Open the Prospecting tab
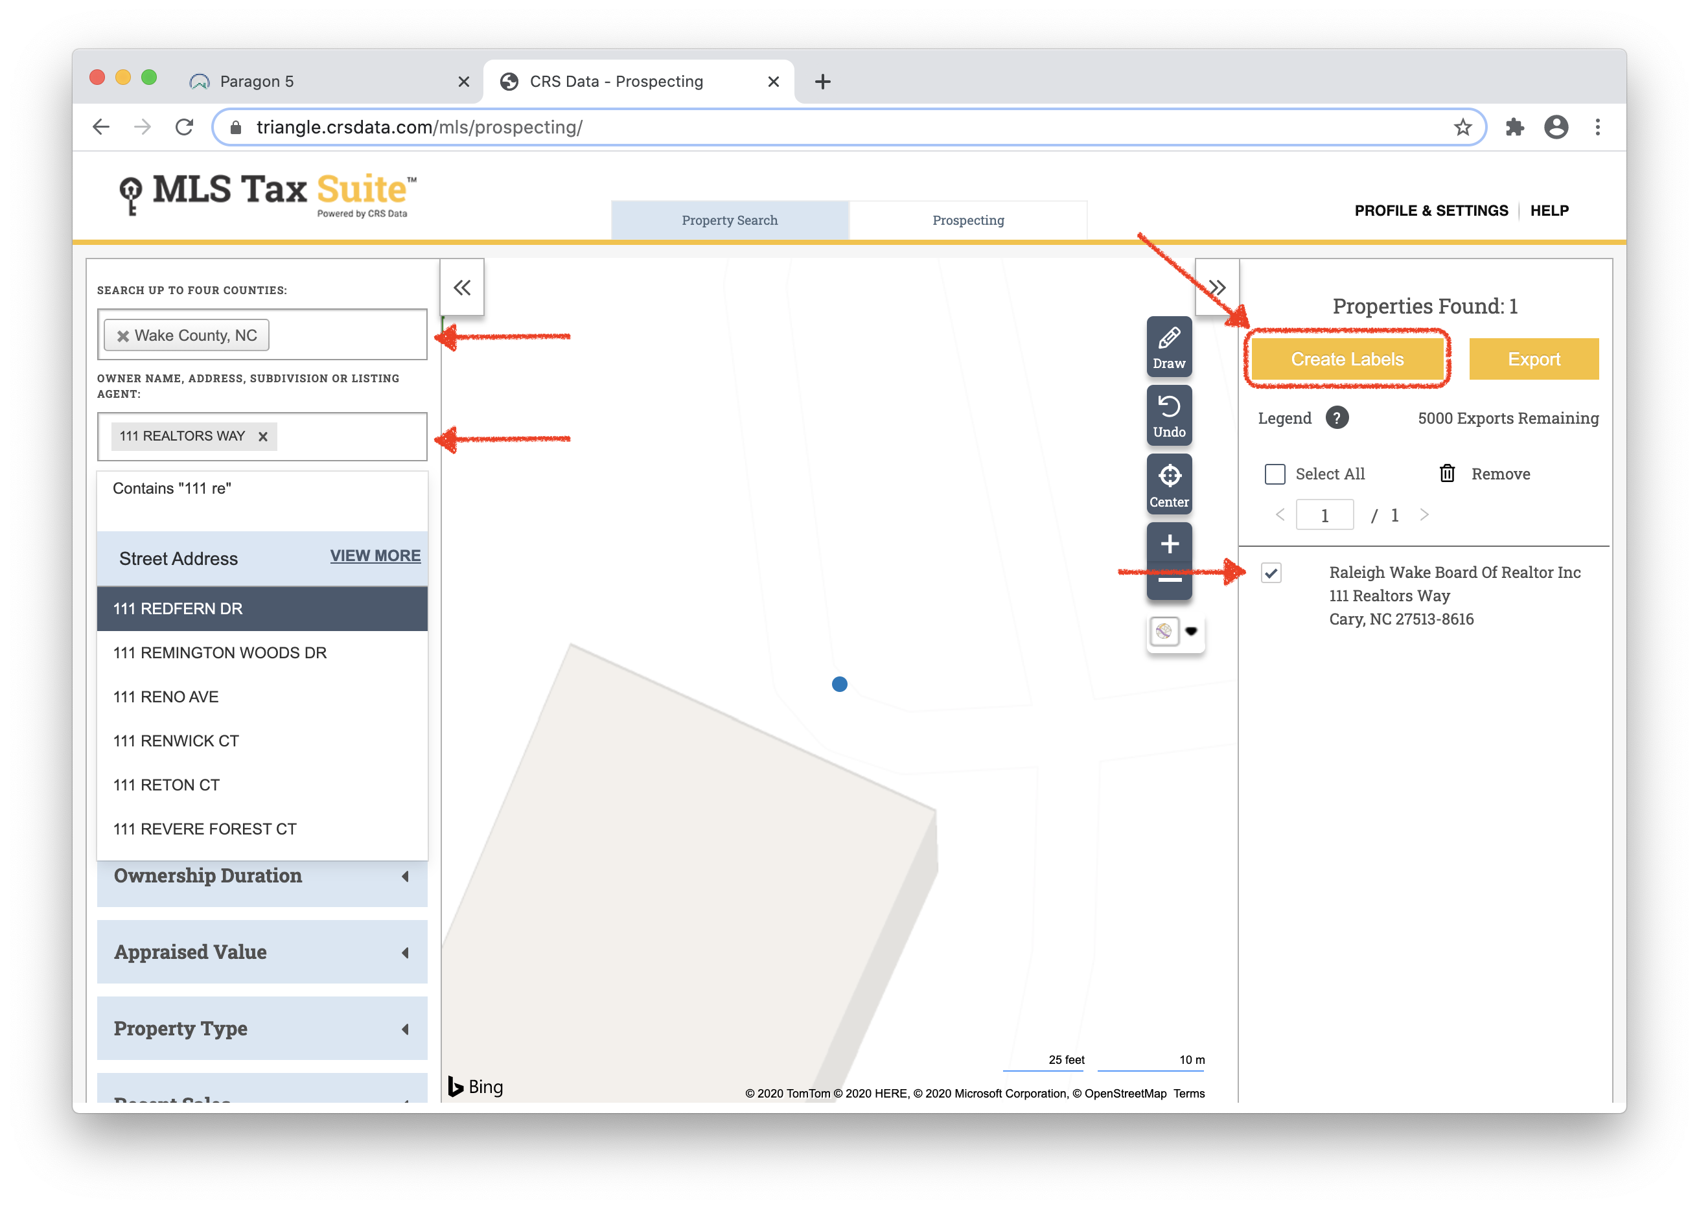Screen dimensions: 1699x1209 967,220
